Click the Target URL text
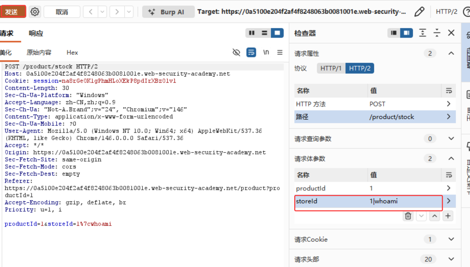This screenshot has width=470, height=267. [x=302, y=12]
